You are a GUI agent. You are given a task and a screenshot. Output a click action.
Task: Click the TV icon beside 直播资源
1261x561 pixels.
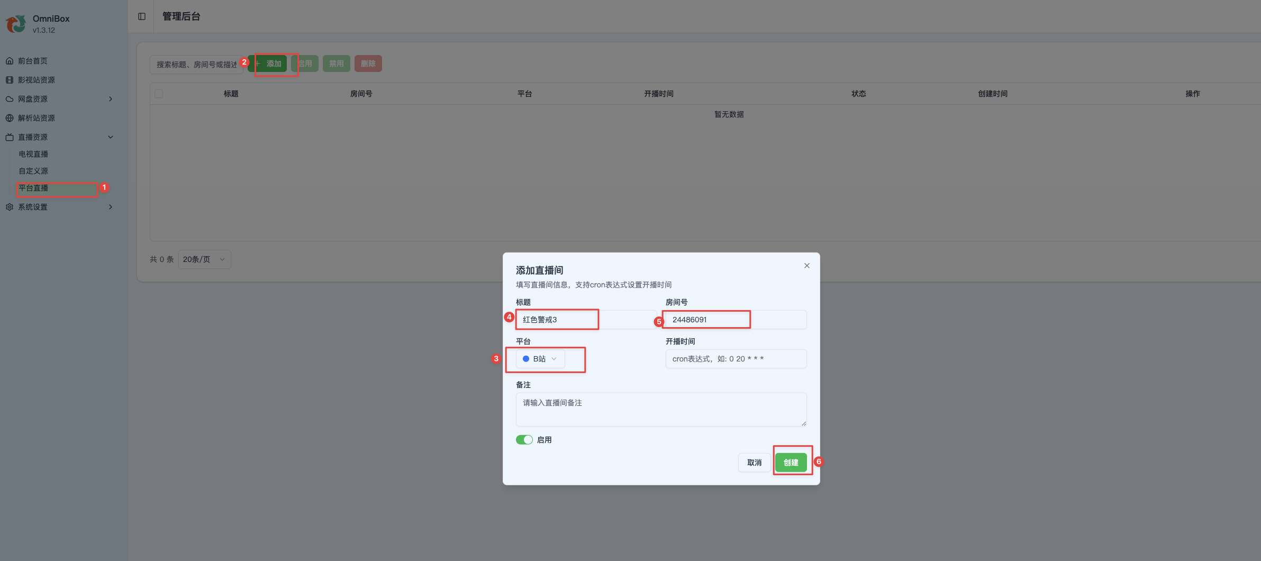10,137
